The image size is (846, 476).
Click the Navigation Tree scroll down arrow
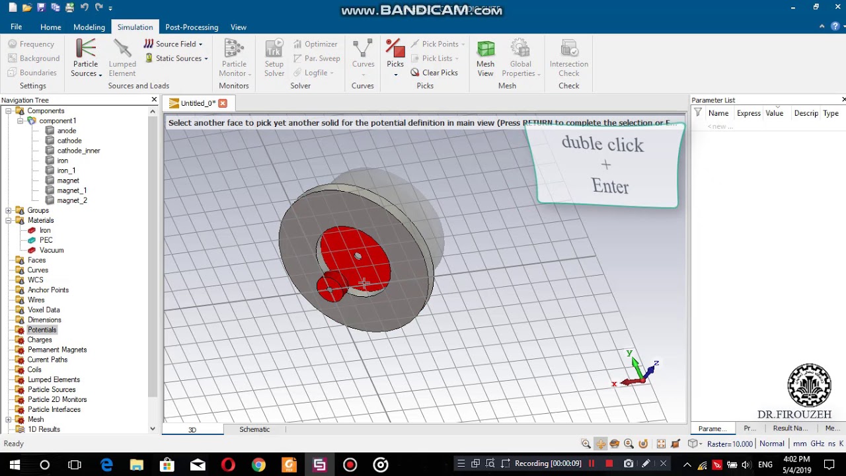pyautogui.click(x=153, y=429)
